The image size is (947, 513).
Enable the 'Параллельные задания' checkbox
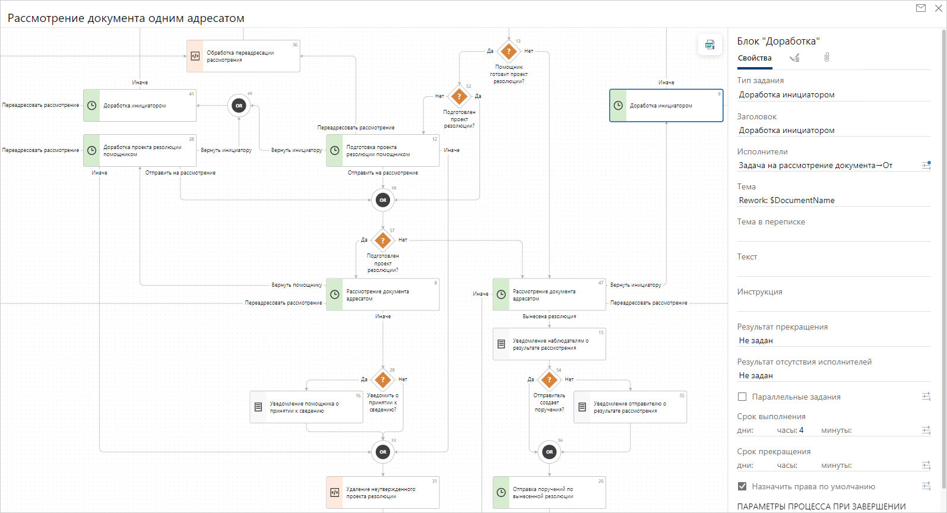(742, 397)
